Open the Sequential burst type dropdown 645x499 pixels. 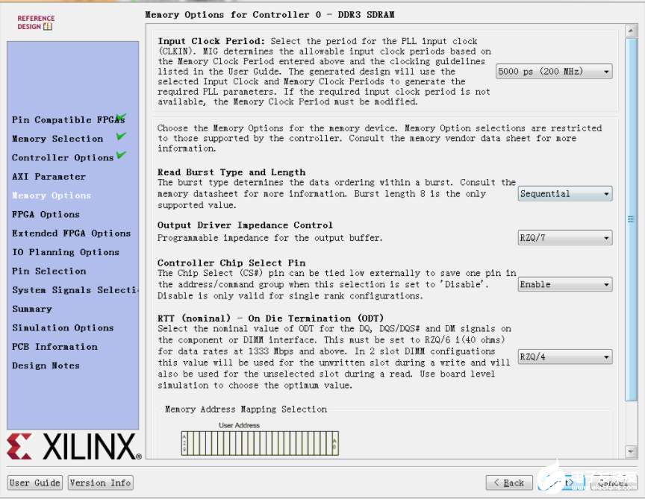tap(565, 194)
